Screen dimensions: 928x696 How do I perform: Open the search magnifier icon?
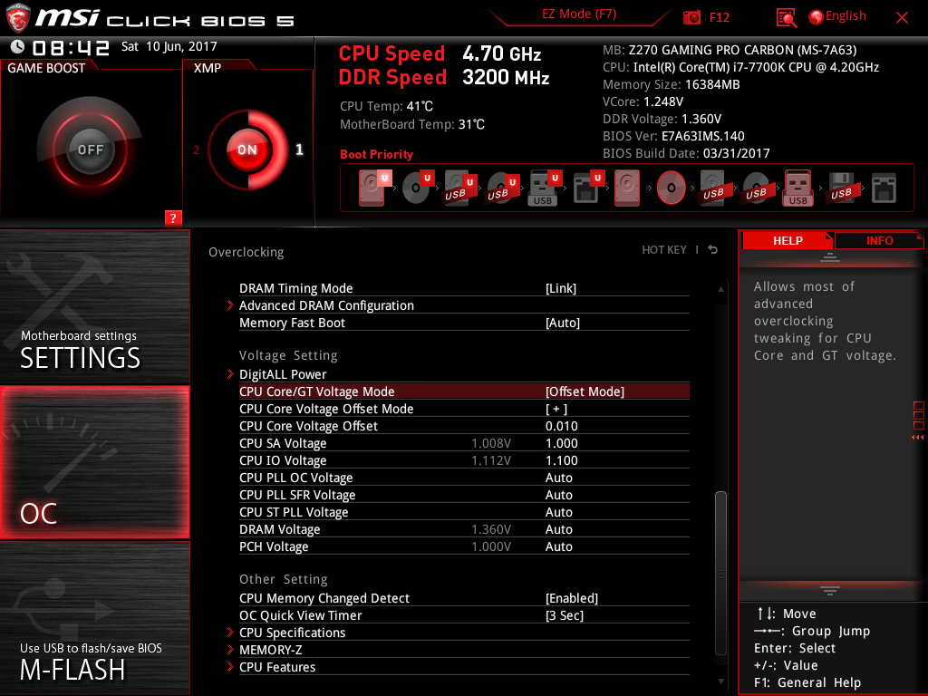[x=786, y=18]
